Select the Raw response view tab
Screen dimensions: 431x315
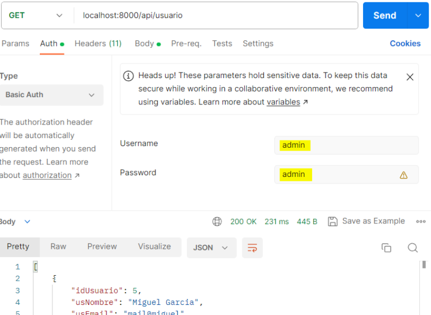pyautogui.click(x=58, y=246)
